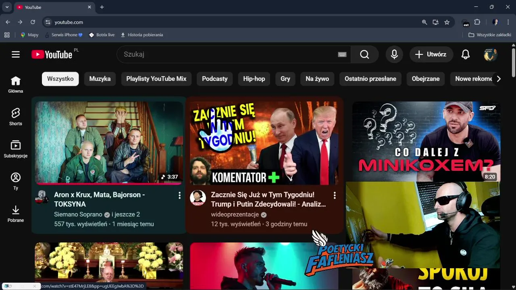This screenshot has width=516, height=290.
Task: Click the page vertical scrollbar
Action: (x=513, y=62)
